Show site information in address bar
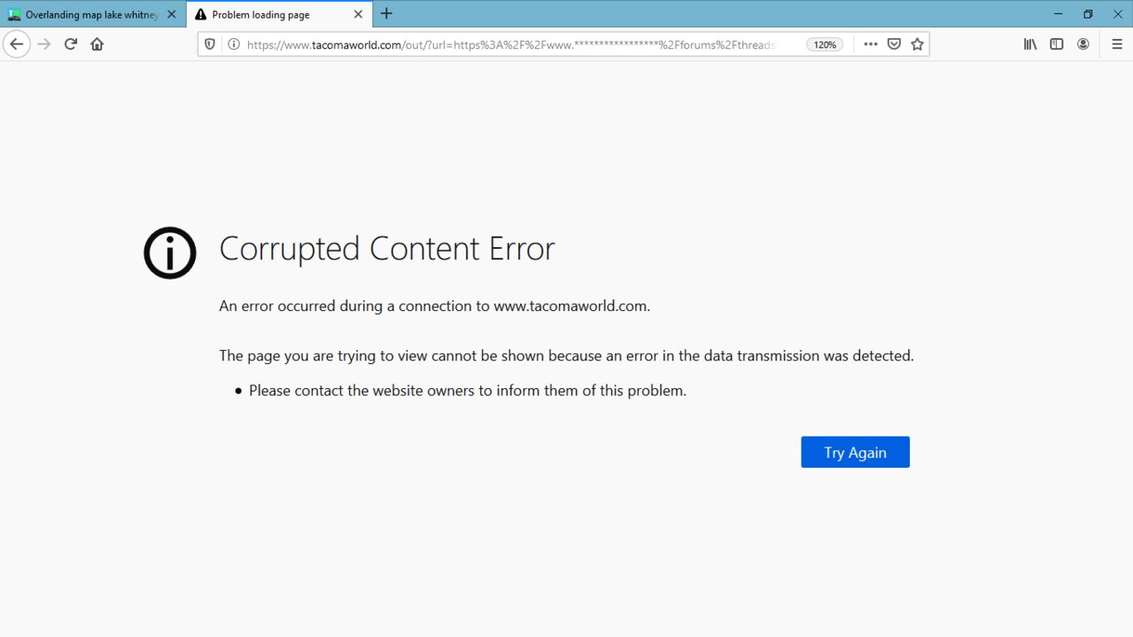 click(x=233, y=44)
